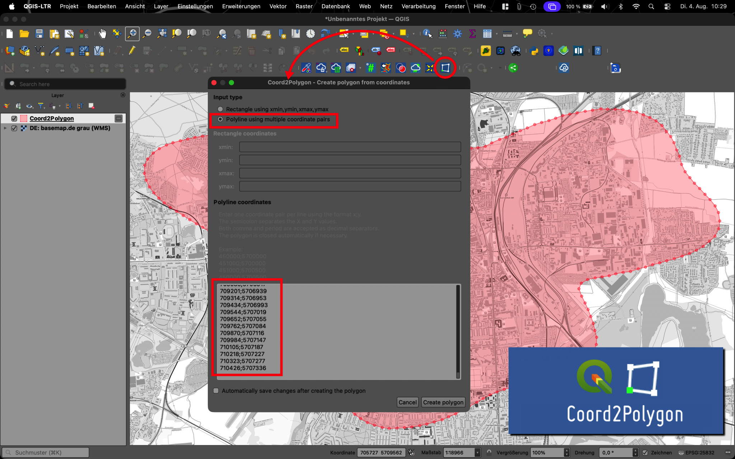Open the macOS Control Center icon
Screen dimensions: 735x459
tap(667, 6)
